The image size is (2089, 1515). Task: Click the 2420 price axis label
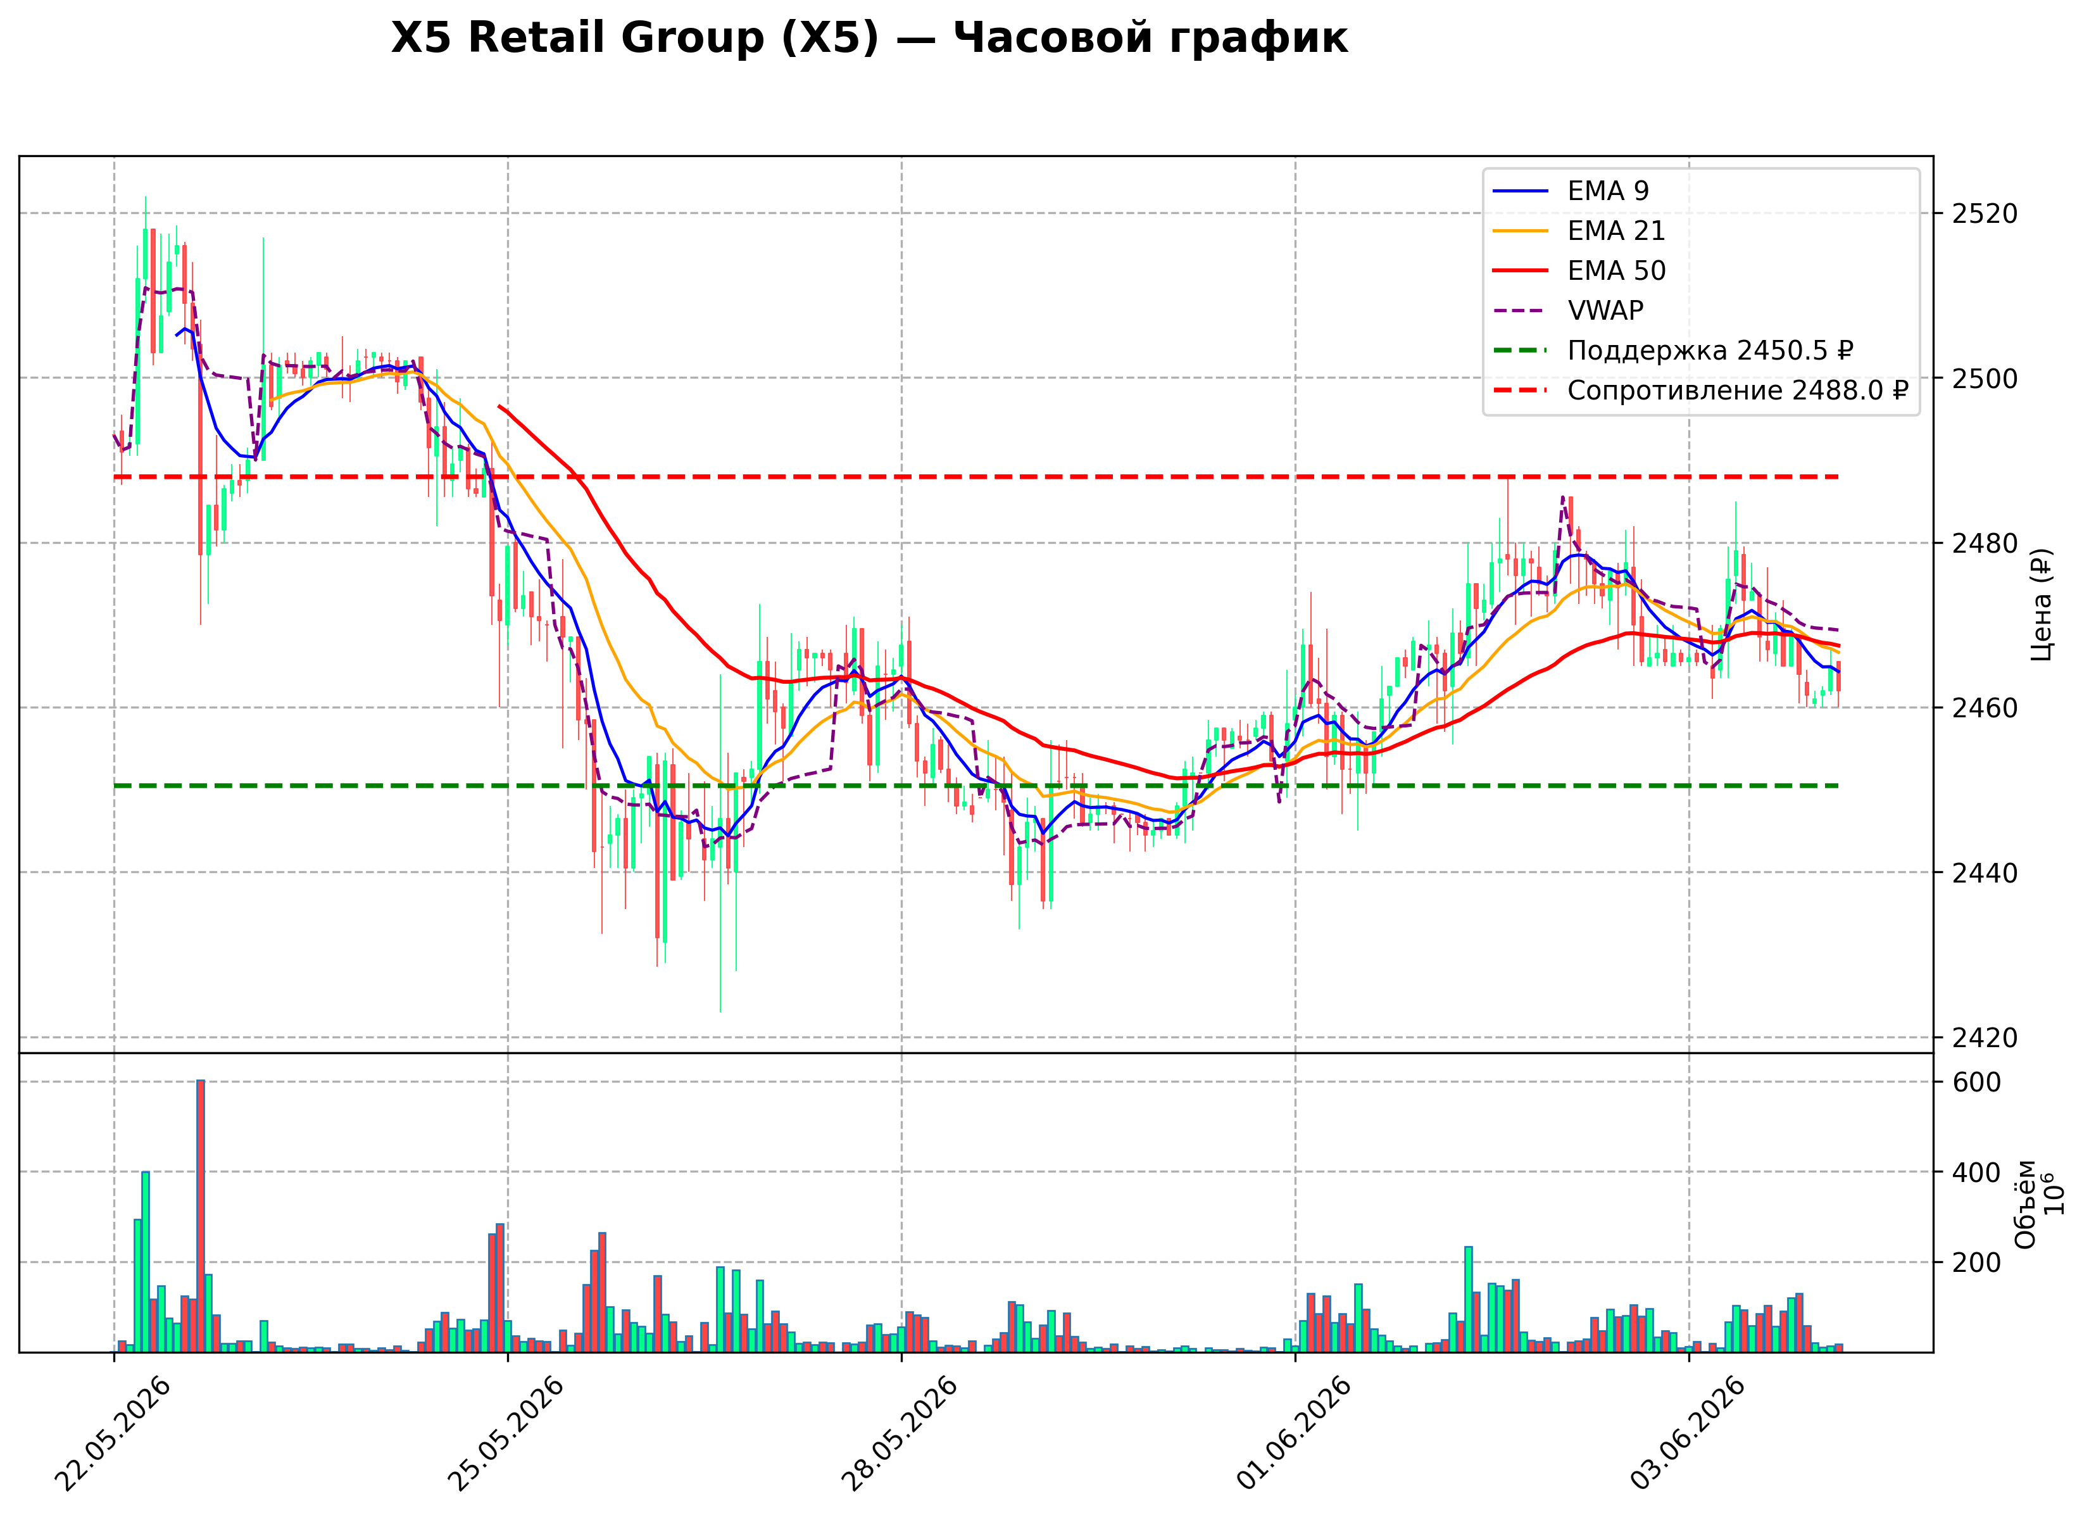click(1985, 1038)
